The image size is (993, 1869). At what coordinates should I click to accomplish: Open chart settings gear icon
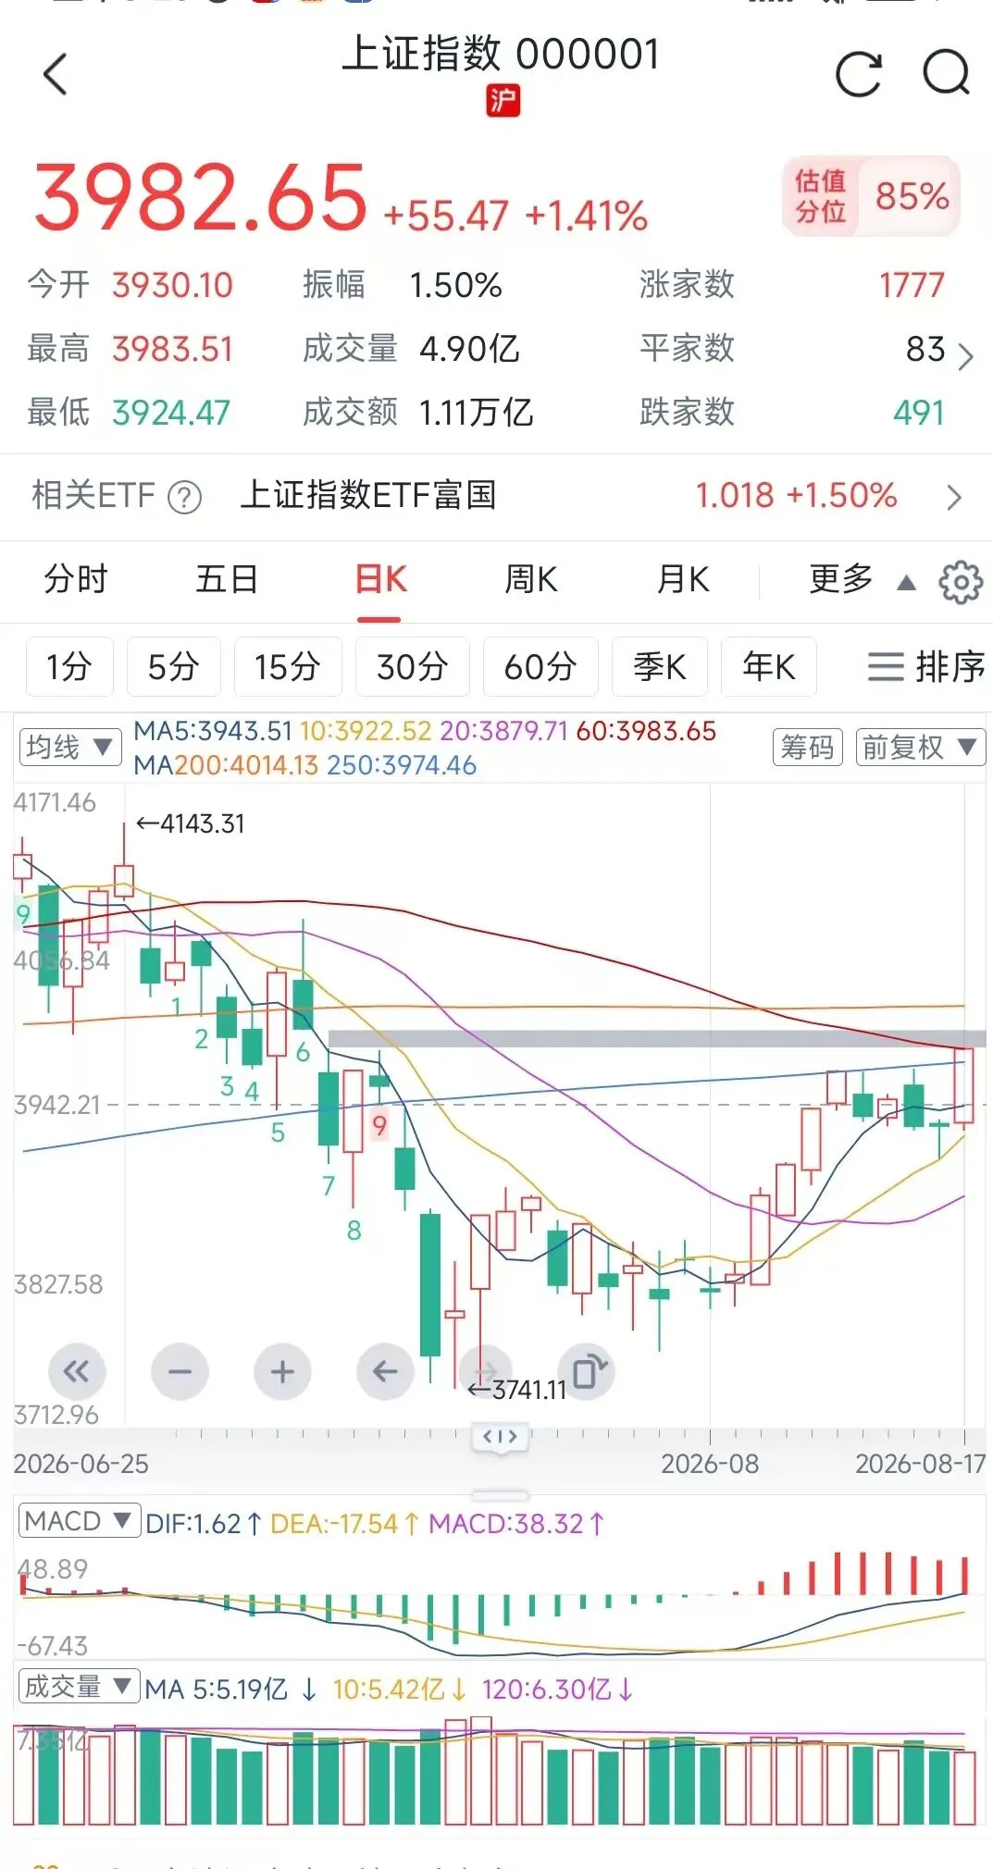click(x=961, y=582)
